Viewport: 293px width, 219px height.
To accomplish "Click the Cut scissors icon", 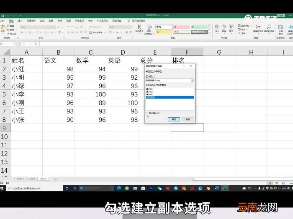I will click(8, 26).
